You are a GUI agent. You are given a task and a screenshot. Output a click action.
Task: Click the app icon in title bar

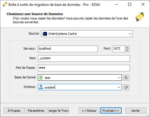click(x=5, y=4)
